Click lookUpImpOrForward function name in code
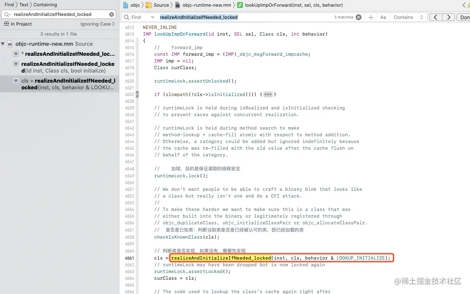 tap(180, 34)
